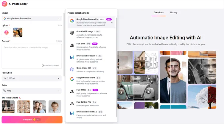The image size is (224, 124).
Task: Select Flux Kontext Pro model
Action: 91,104
